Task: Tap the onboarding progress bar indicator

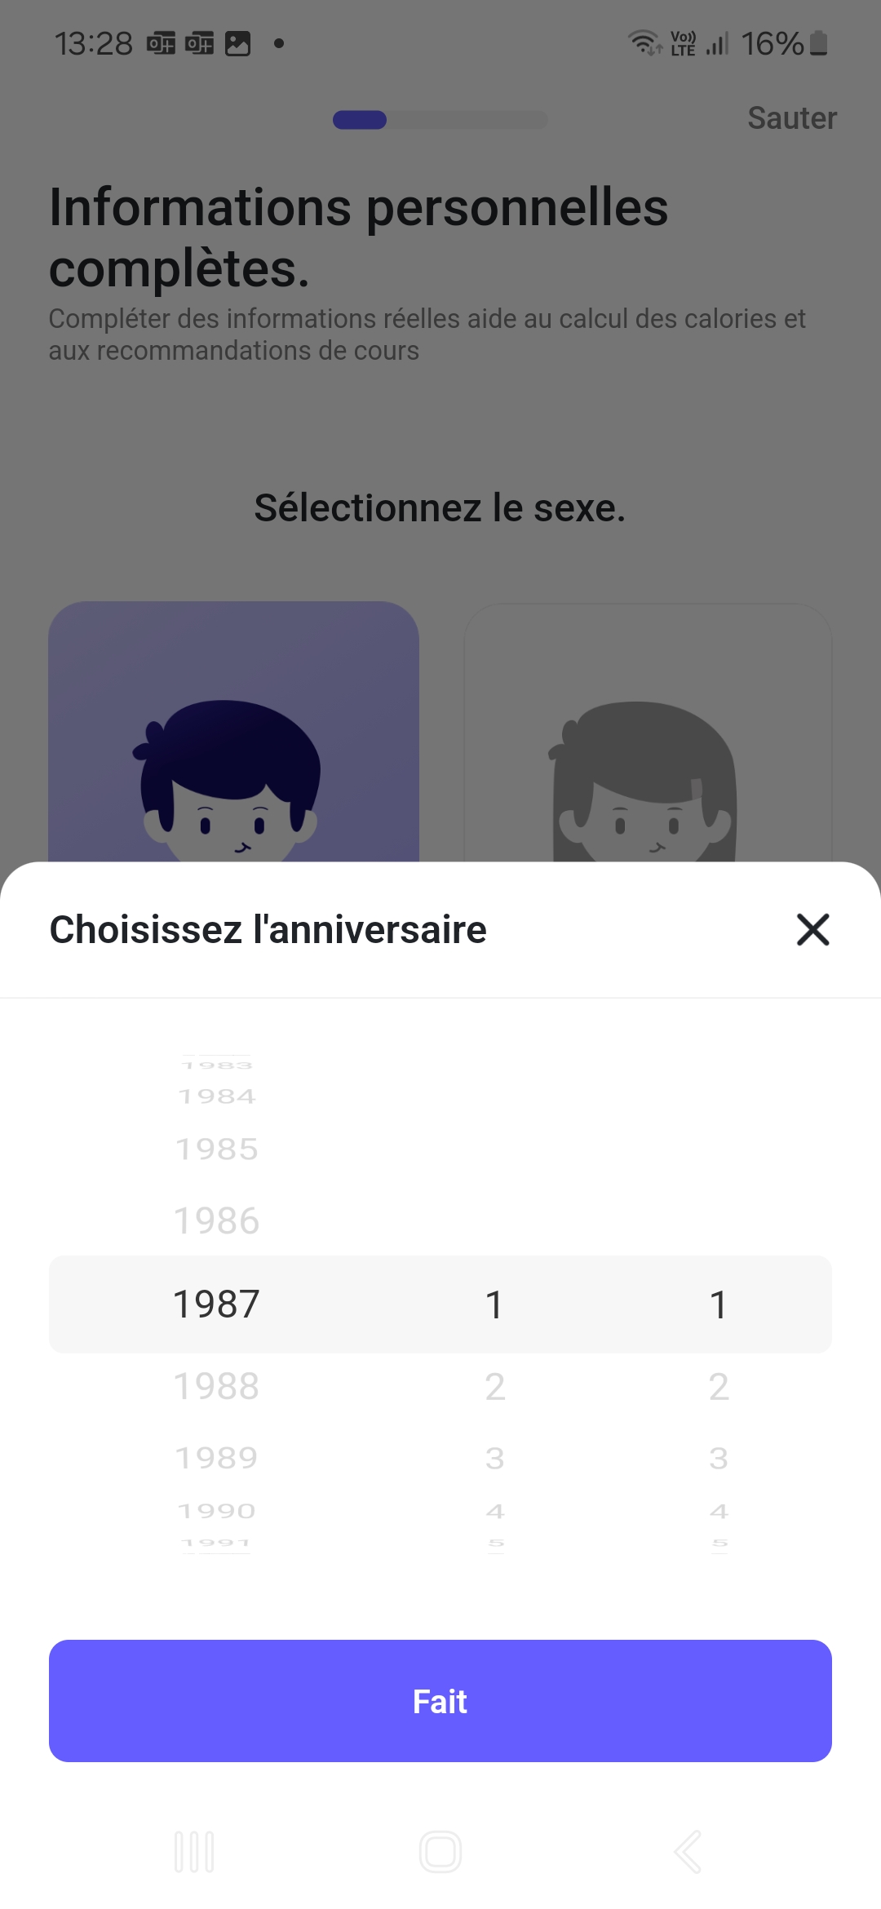Action: pos(440,120)
